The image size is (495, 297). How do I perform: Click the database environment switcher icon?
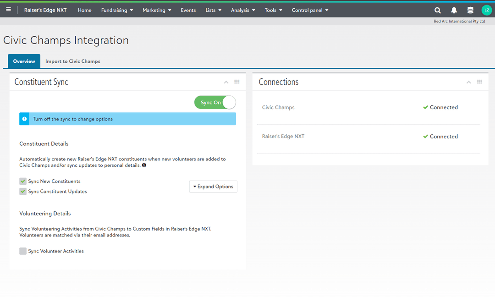[x=470, y=10]
